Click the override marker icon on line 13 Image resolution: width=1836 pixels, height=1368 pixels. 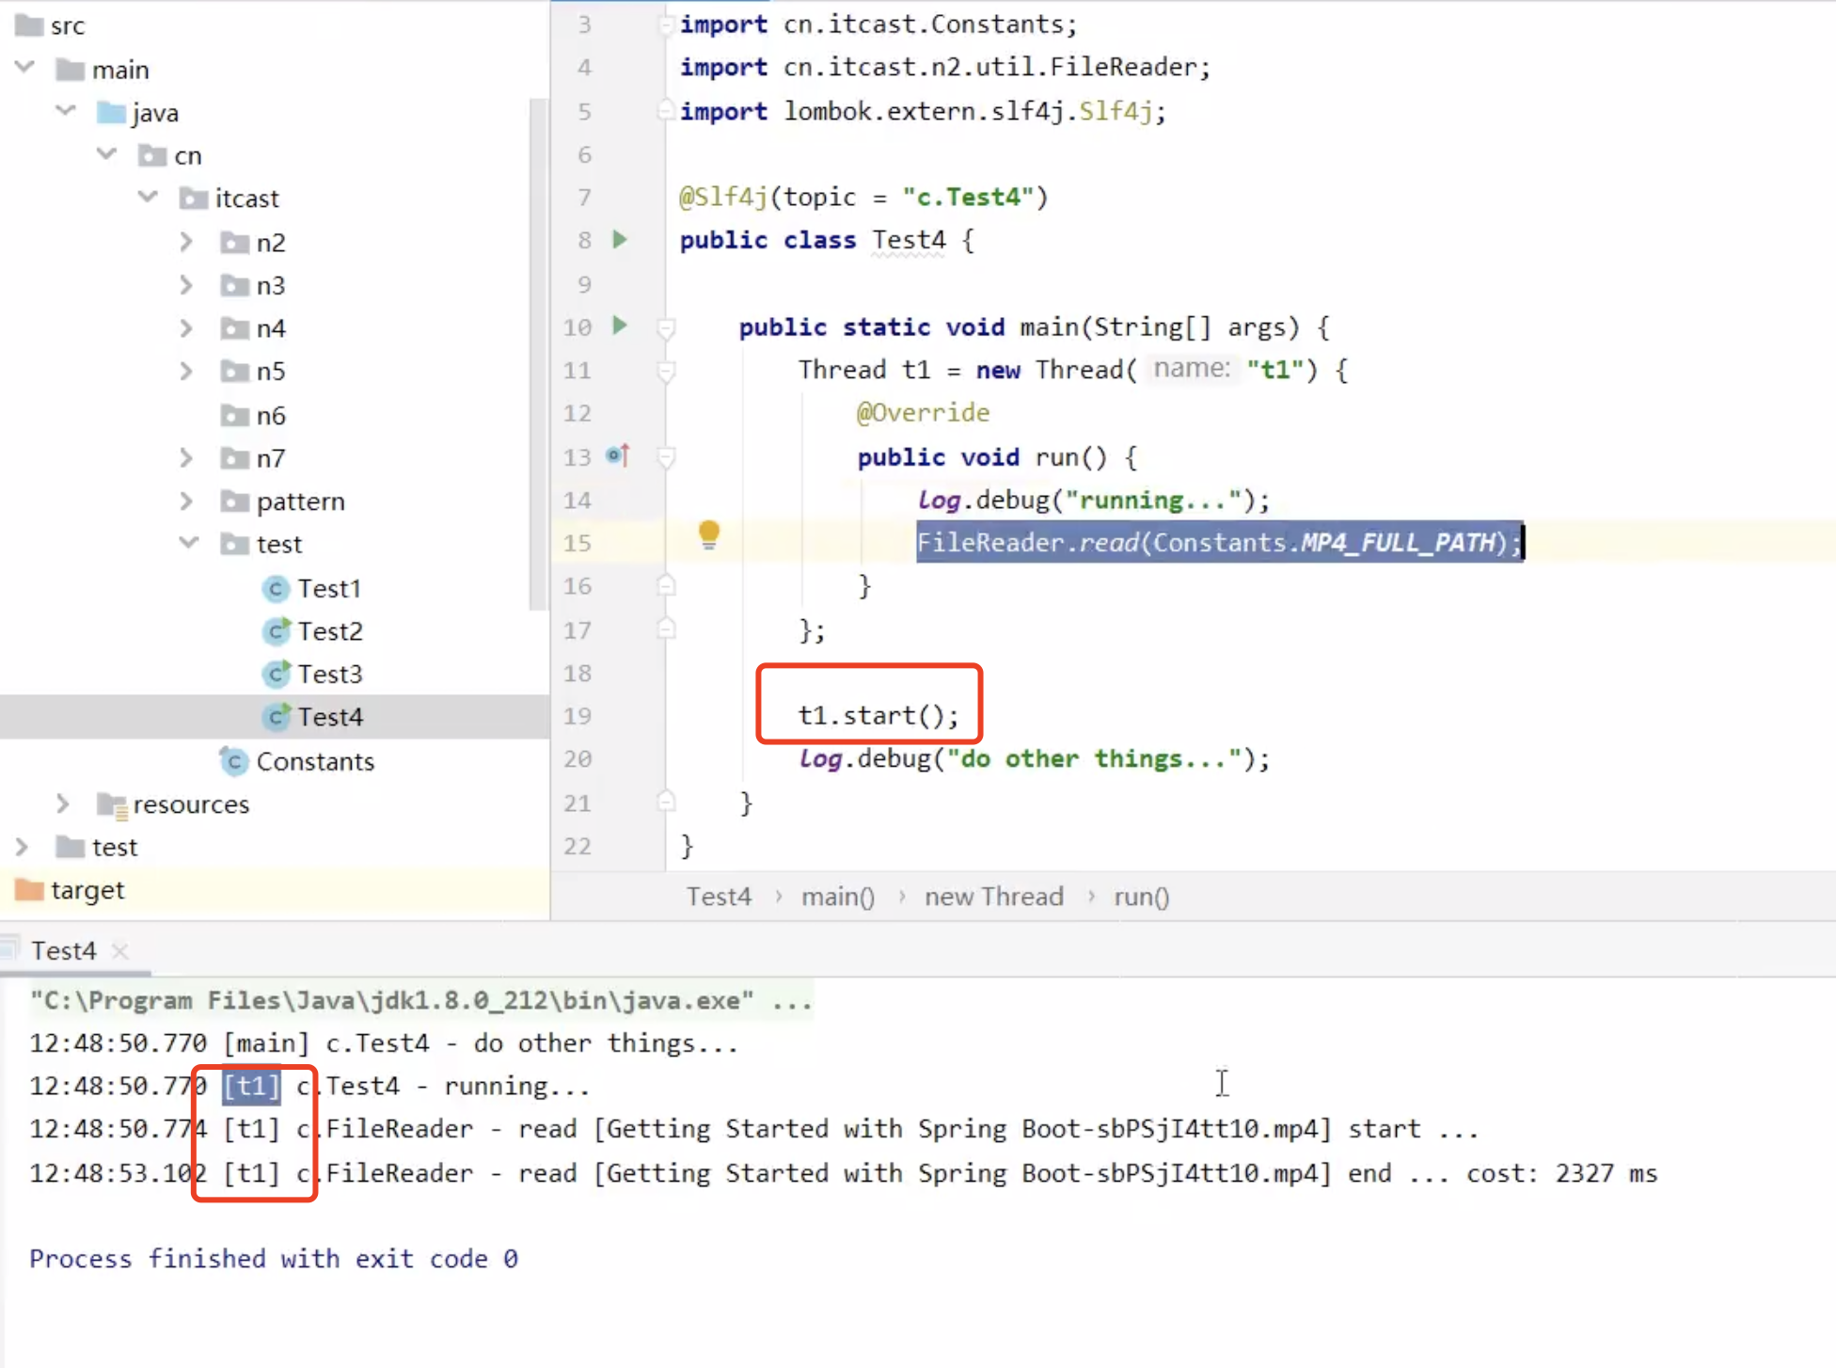coord(618,456)
